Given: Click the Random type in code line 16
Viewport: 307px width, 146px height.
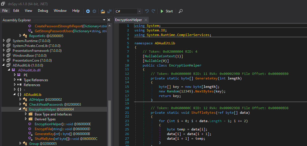Looking at the screenshot, I should [173, 91].
